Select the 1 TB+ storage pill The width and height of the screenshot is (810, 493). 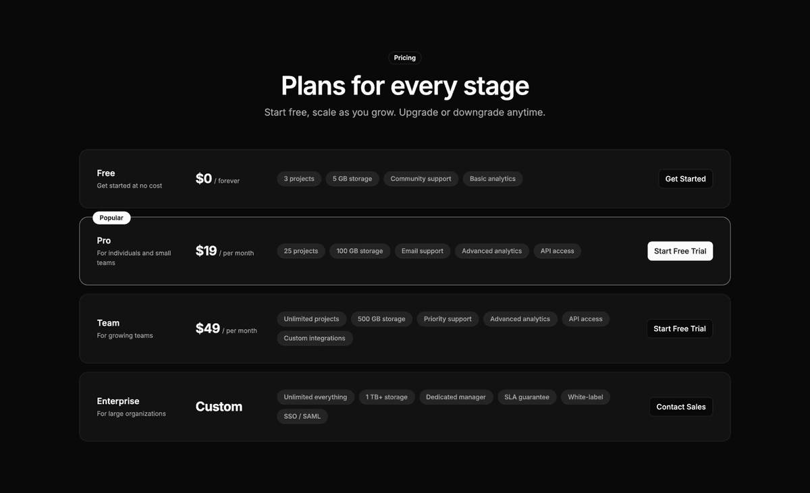pyautogui.click(x=386, y=397)
